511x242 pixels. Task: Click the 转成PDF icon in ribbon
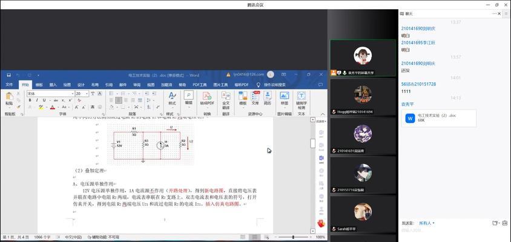coord(207,97)
